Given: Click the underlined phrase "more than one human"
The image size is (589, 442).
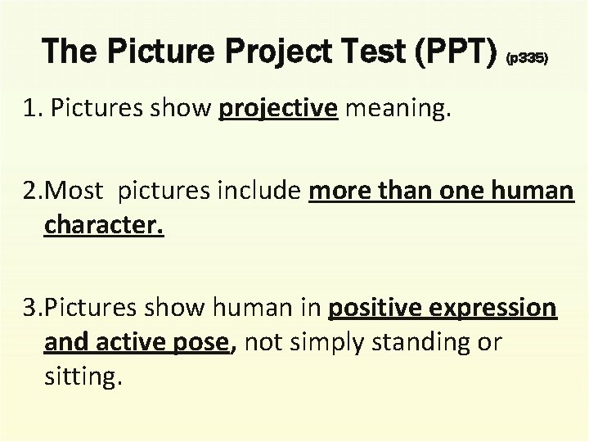Looking at the screenshot, I should (x=442, y=192).
